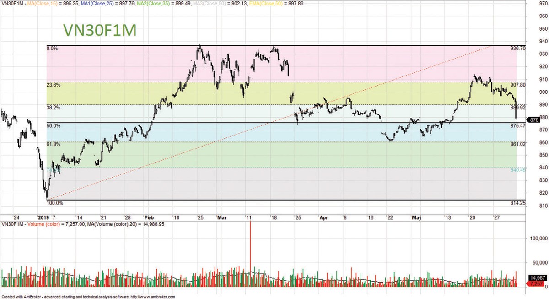Image resolution: width=549 pixels, height=299 pixels.
Task: Select the 100.0% Fibonacci level label
Action: pos(55,203)
